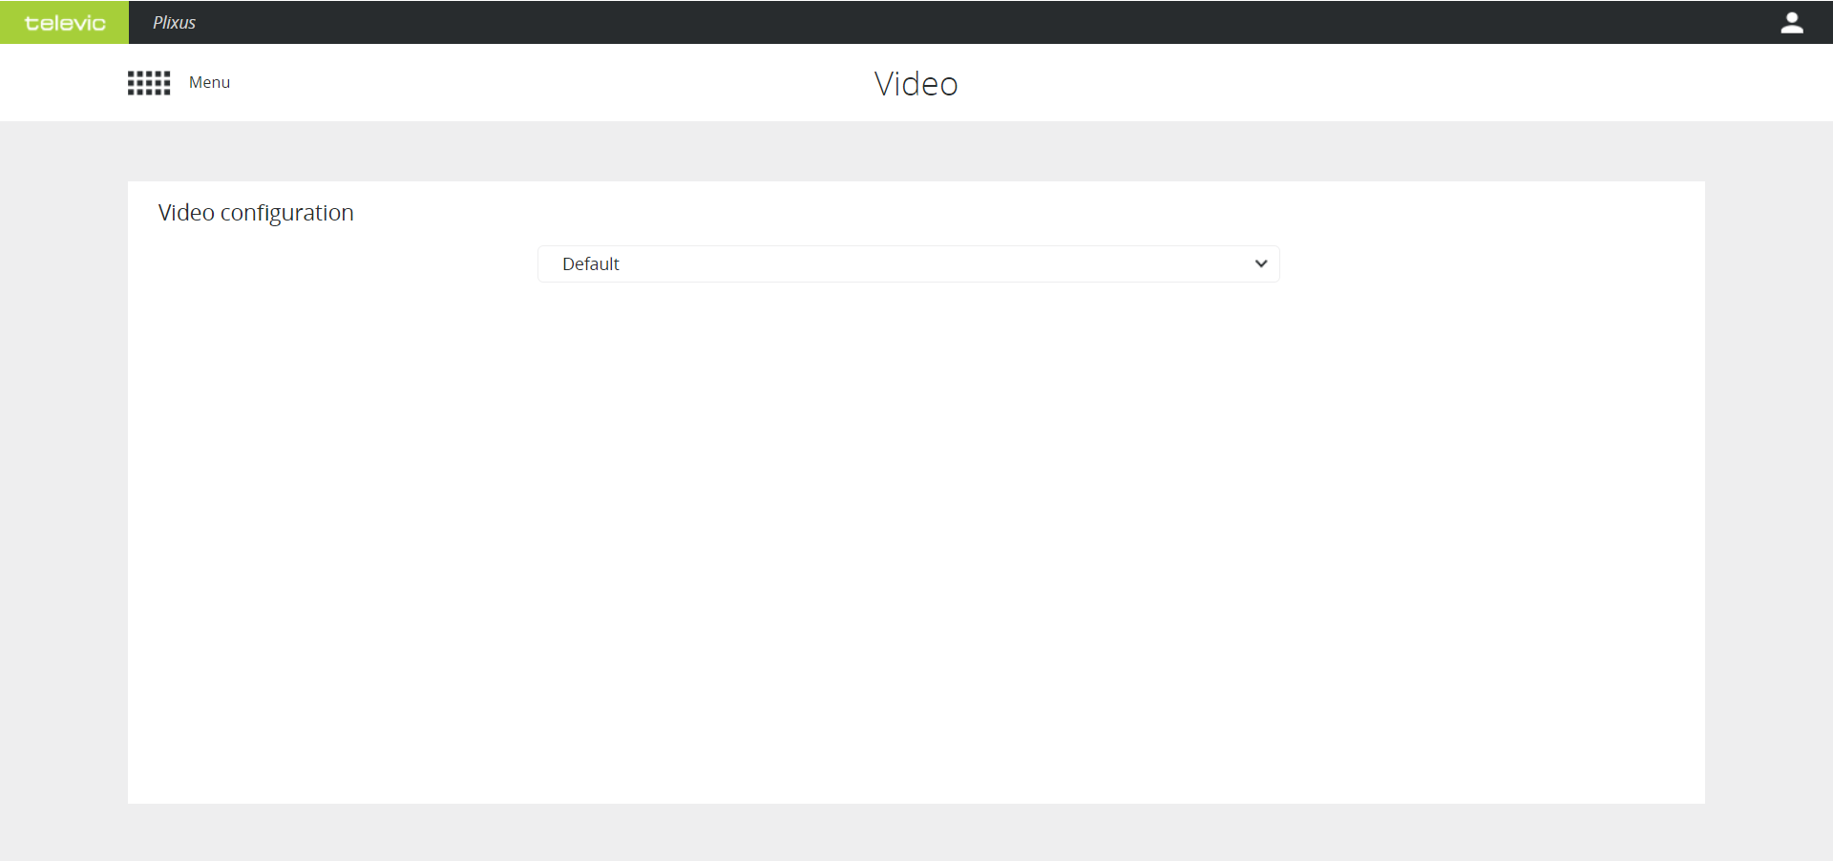Click the Video configuration heading

(x=256, y=213)
